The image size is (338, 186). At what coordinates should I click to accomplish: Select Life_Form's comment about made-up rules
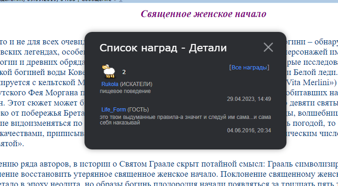coord(185,120)
